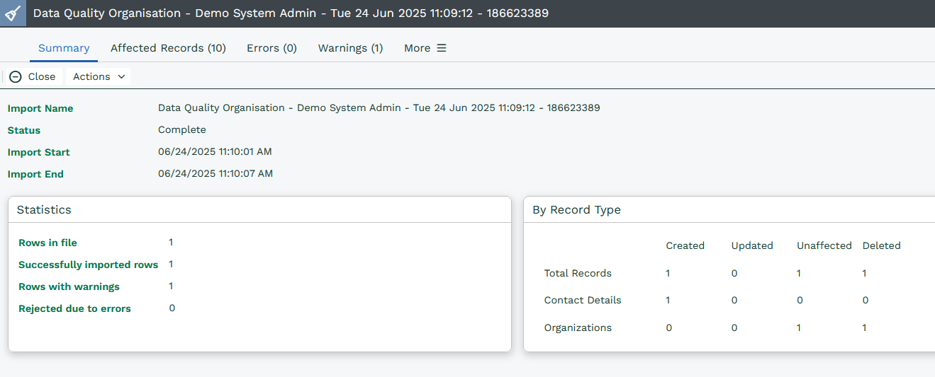The width and height of the screenshot is (935, 377).
Task: Expand the Actions dropdown chevron
Action: tap(121, 76)
